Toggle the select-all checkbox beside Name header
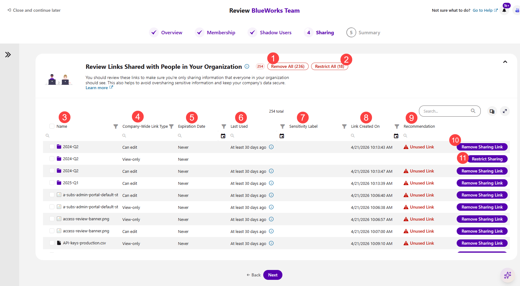 click(52, 126)
